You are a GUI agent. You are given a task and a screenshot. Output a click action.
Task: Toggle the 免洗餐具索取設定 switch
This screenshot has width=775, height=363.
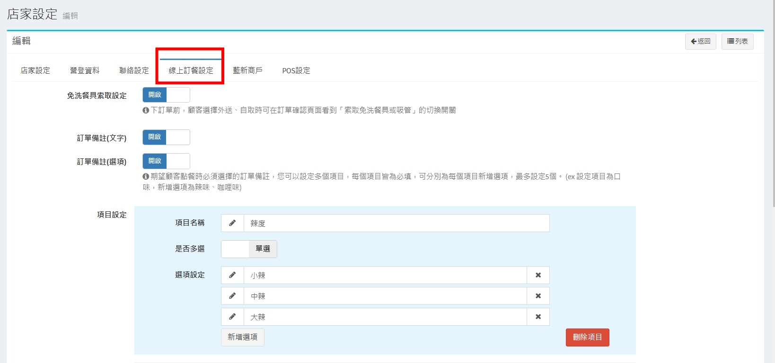166,95
